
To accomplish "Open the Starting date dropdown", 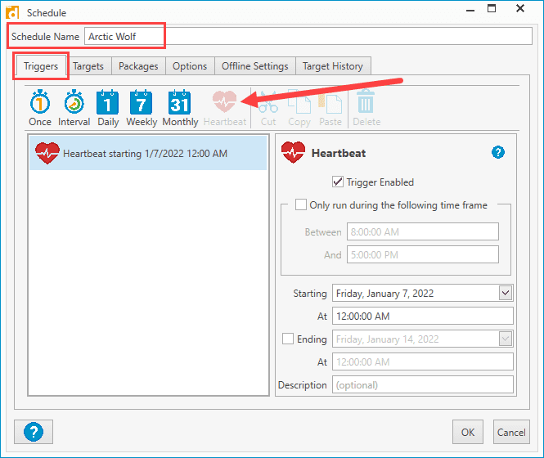I will coord(506,293).
